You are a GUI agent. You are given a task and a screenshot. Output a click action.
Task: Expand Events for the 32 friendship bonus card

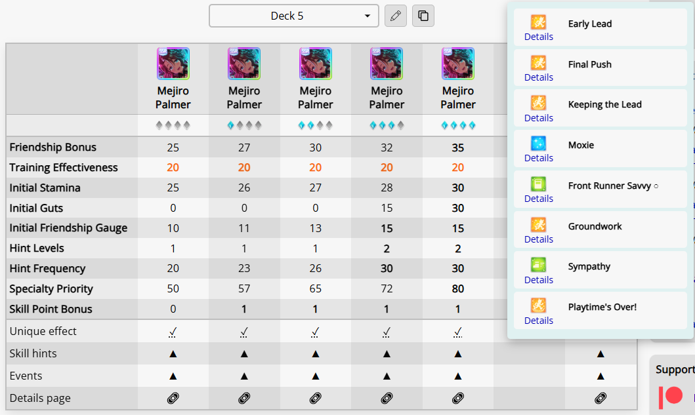[x=387, y=376]
